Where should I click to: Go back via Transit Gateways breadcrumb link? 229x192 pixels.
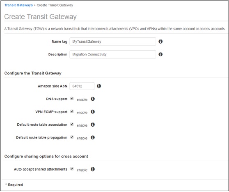pyautogui.click(x=18, y=5)
